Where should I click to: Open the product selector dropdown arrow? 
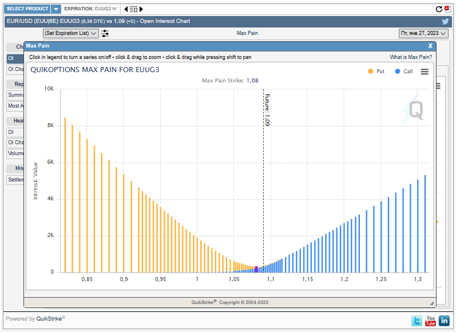[x=56, y=9]
